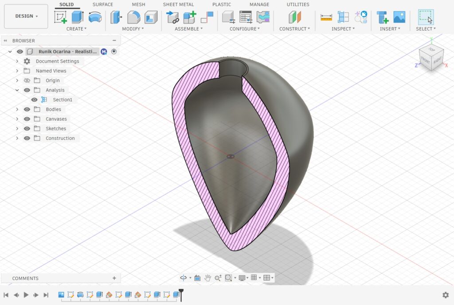
Task: Open the UTILITIES tab
Action: click(x=297, y=4)
